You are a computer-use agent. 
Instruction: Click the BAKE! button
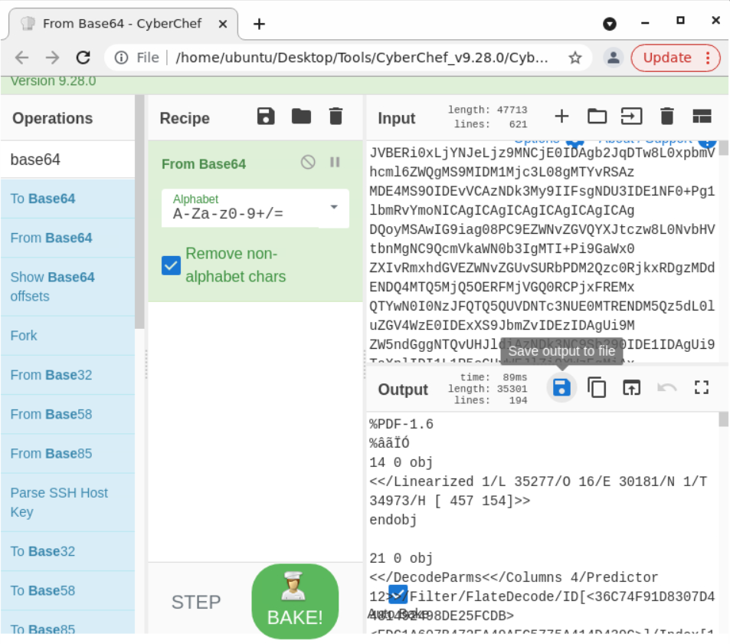[x=295, y=601]
